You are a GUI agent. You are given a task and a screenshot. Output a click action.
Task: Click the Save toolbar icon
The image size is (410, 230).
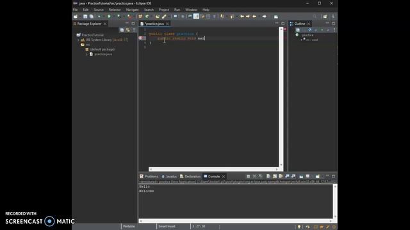pyautogui.click(x=85, y=17)
